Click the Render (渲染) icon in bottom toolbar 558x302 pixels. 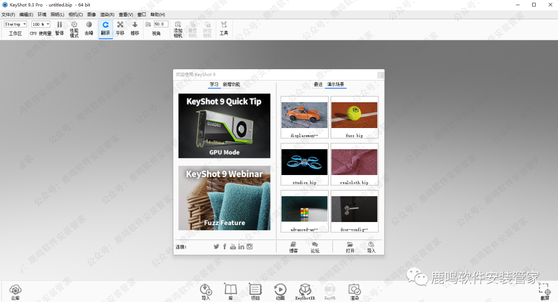(354, 291)
